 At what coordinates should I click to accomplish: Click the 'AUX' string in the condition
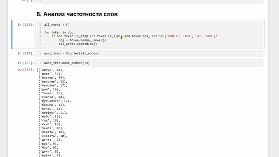(x=187, y=36)
